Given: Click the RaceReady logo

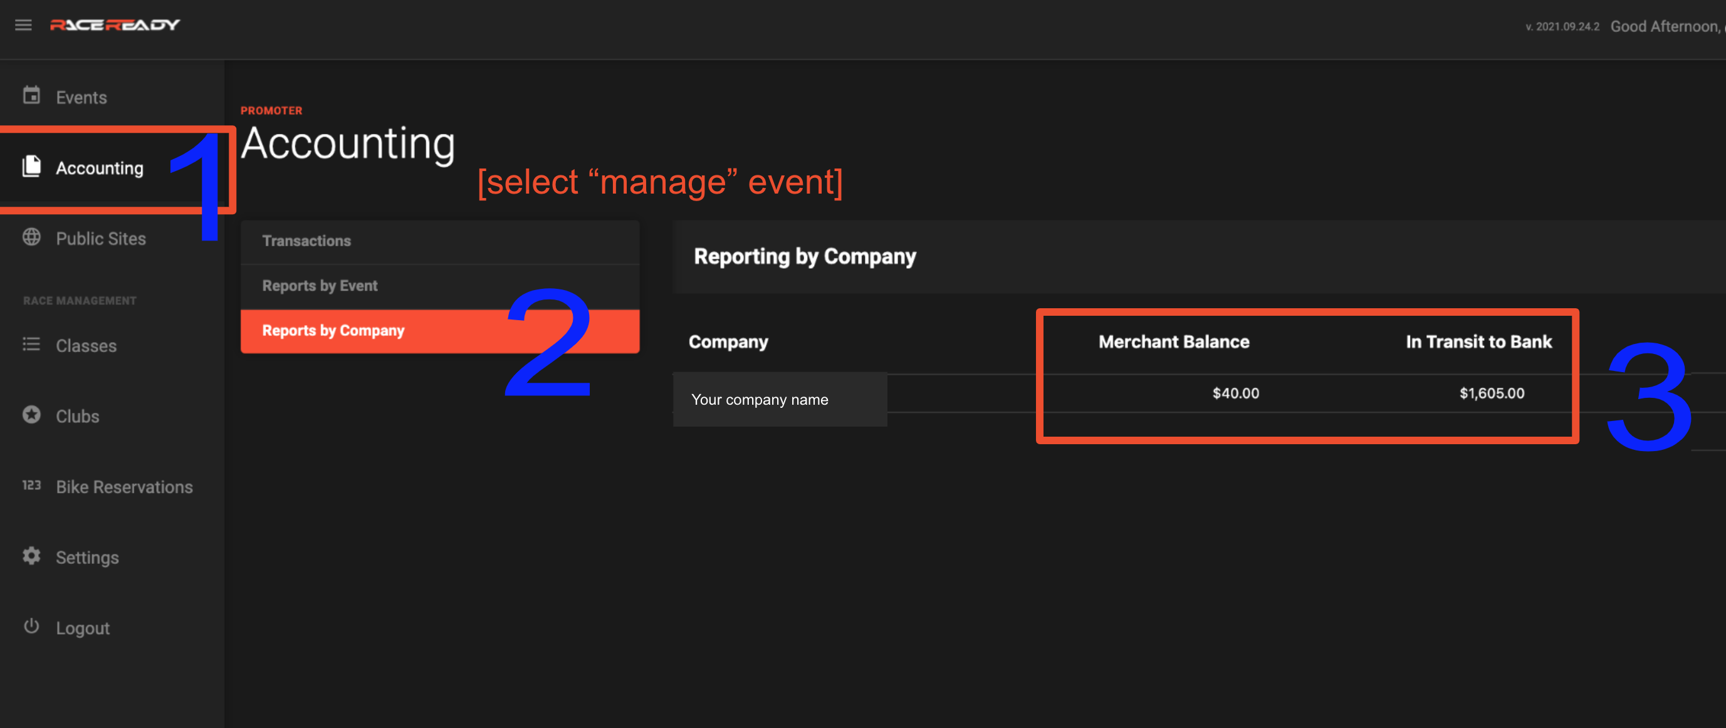Looking at the screenshot, I should coord(115,26).
